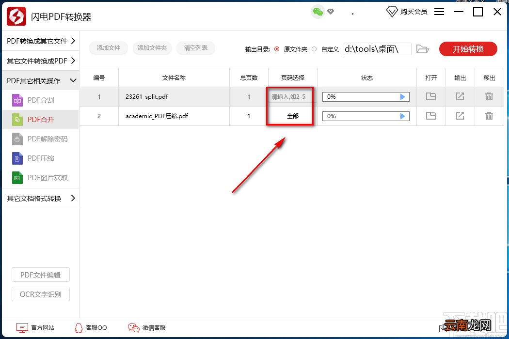Open PDF文件编辑 tool
This screenshot has height=339, width=509.
(41, 275)
